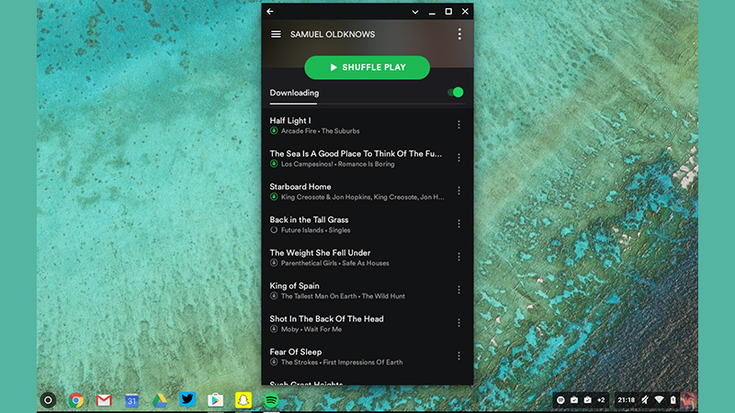Start Shuffle Play

coord(367,67)
